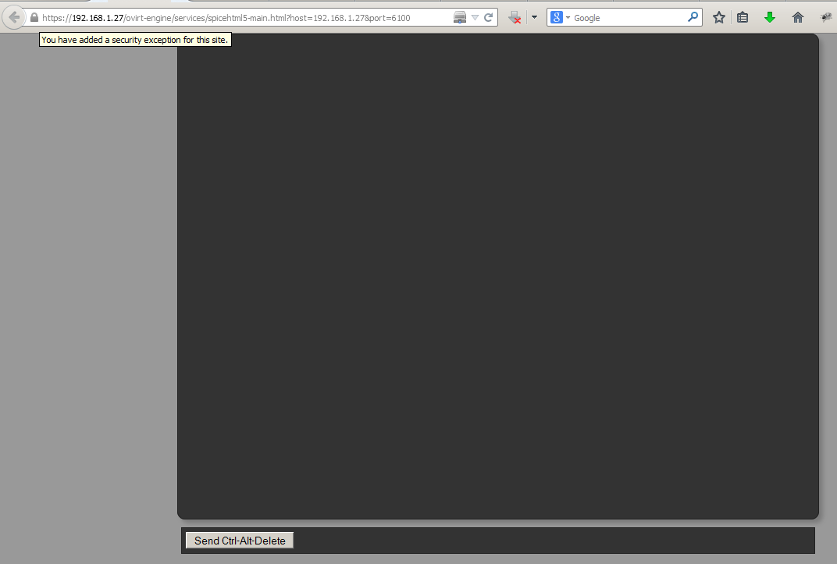Viewport: 837px width, 564px height.
Task: Click the red-X download blocker toolbar icon
Action: coord(515,17)
